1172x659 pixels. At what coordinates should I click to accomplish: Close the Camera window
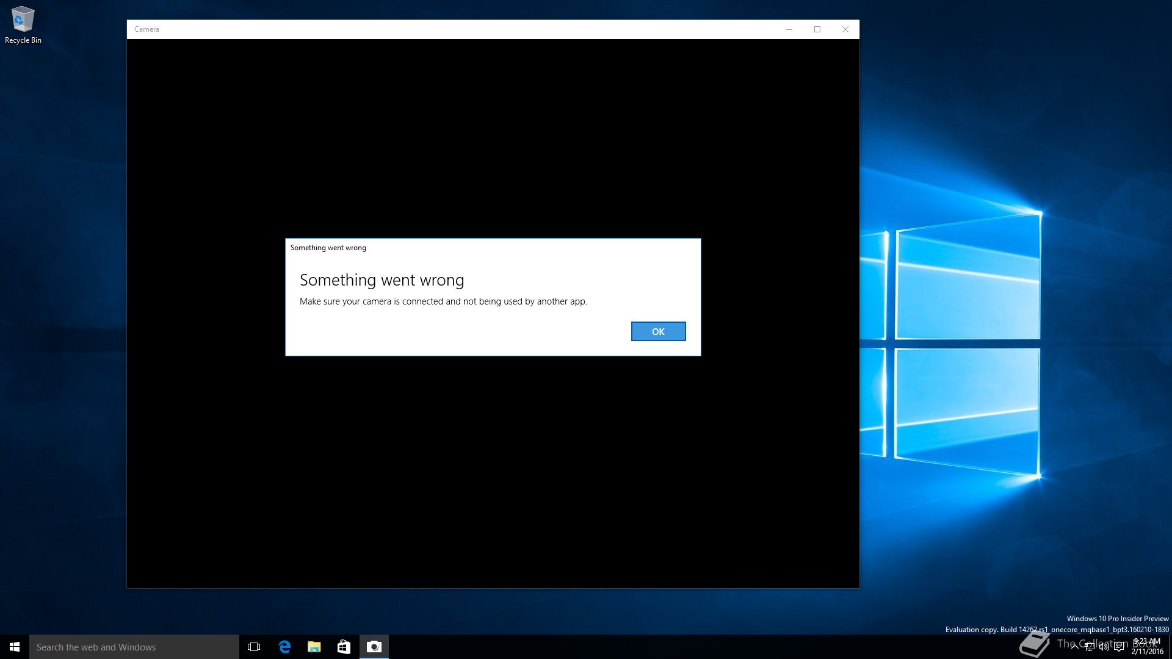pyautogui.click(x=845, y=29)
